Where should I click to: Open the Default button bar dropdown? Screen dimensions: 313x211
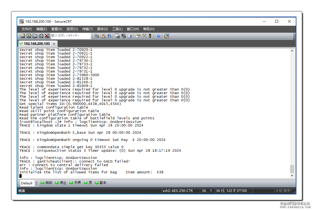37,183
